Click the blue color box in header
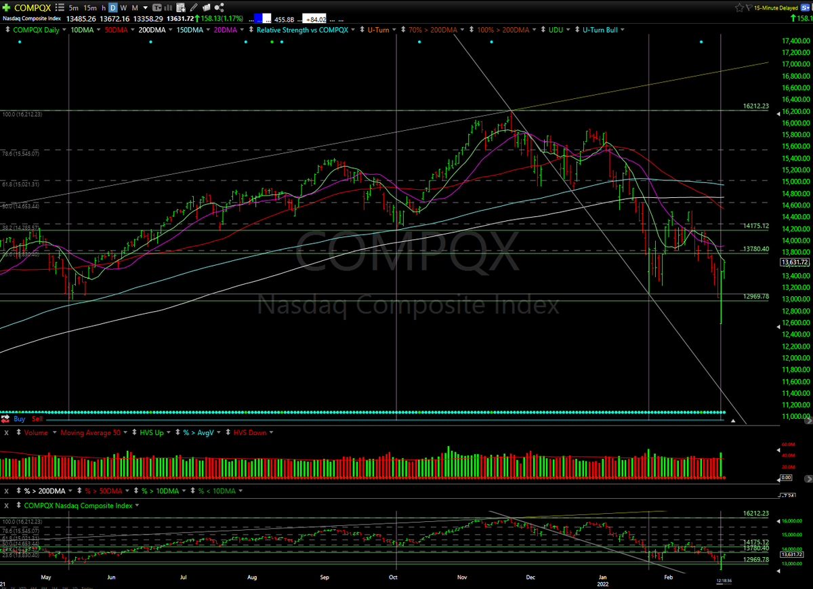 (258, 18)
